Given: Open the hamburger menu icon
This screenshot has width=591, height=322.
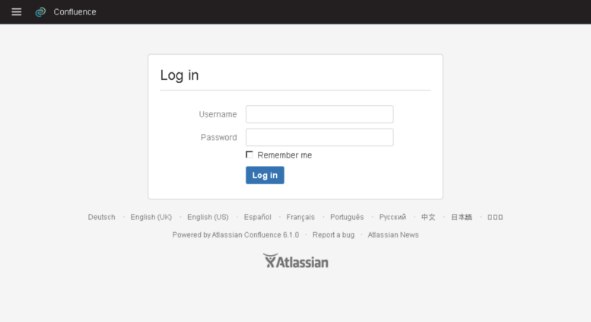Looking at the screenshot, I should pos(16,12).
